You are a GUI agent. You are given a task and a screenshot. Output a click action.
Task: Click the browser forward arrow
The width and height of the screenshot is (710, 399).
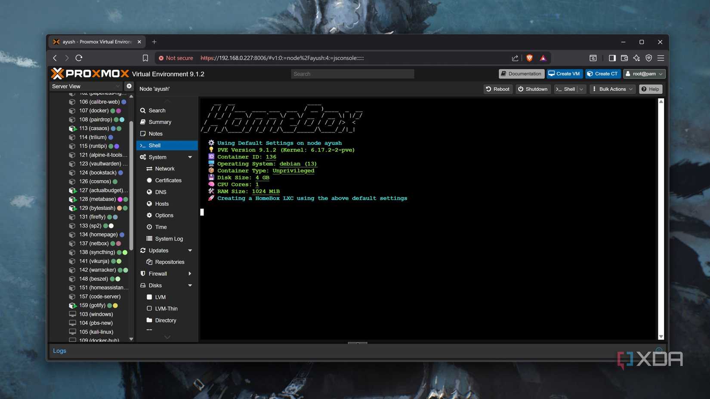coord(67,58)
